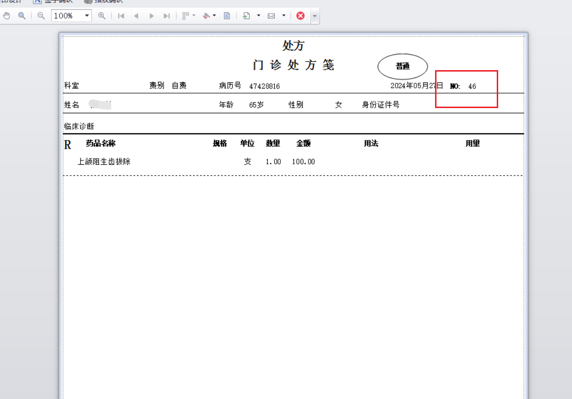Image resolution: width=572 pixels, height=399 pixels.
Task: Click the 用量 column header
Action: 472,144
